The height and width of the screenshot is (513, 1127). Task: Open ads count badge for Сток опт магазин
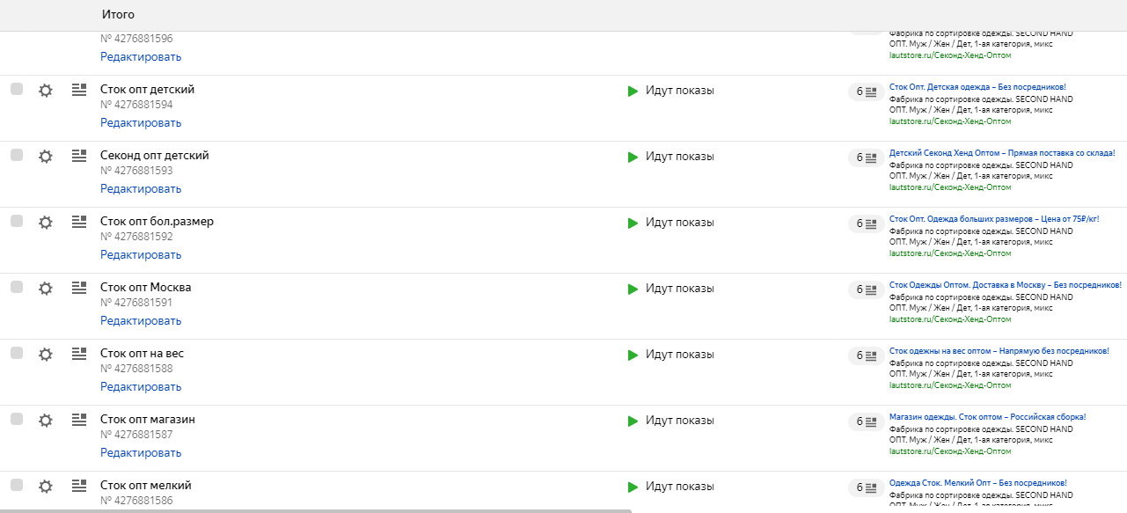[x=866, y=421]
